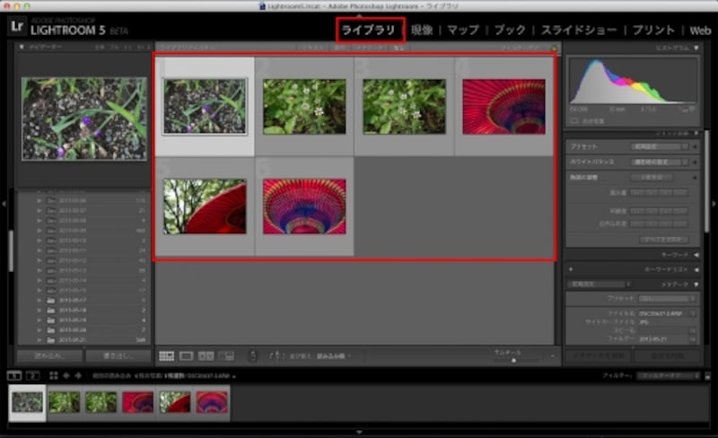Toggle the original photo indicator under the histogram

574,121
